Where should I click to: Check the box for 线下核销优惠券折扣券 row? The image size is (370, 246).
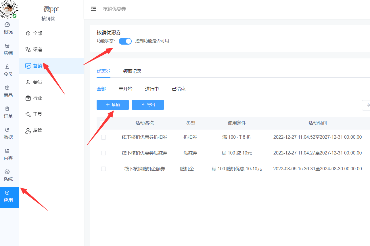click(x=103, y=137)
